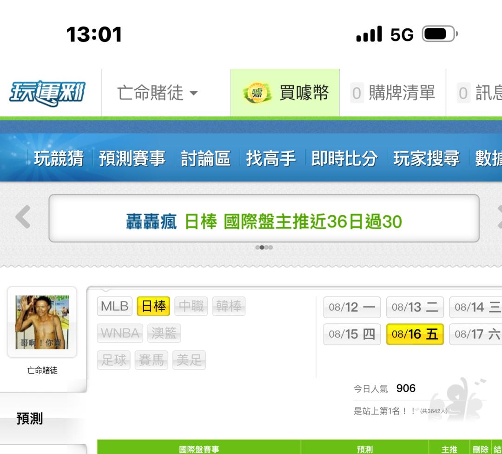Click the 買噱幣 coin icon
502x454 pixels.
pyautogui.click(x=258, y=93)
